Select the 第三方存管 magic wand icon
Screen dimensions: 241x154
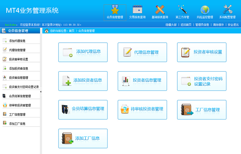[182, 10]
